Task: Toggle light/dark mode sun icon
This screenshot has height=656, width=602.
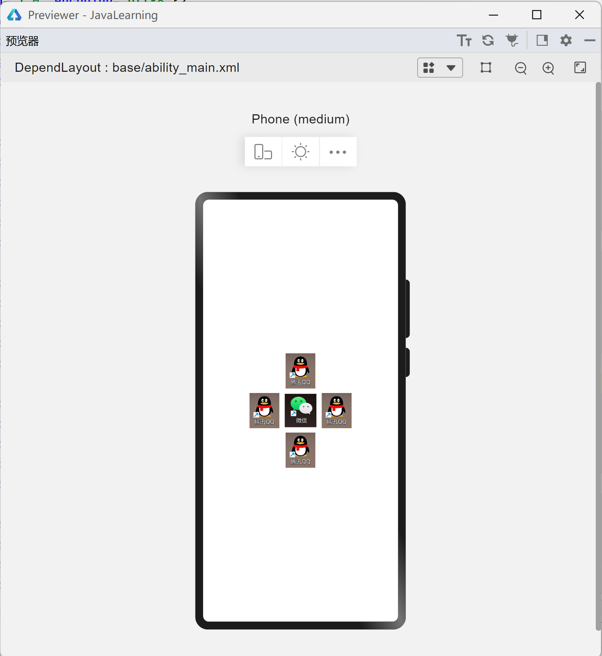Action: (x=301, y=152)
